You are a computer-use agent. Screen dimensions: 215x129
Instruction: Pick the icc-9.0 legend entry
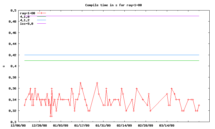[27, 24]
